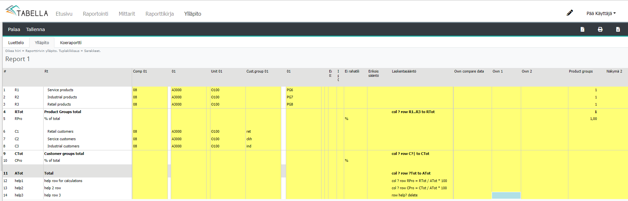This screenshot has height=201, width=628.
Task: Click the 'row help? delete' rule cell
Action: (x=404, y=195)
